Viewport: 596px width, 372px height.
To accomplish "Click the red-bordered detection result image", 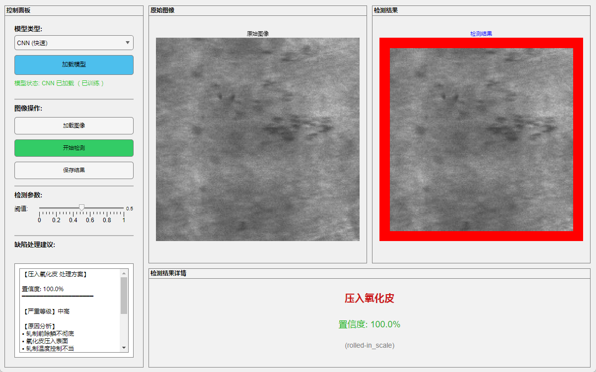I will click(x=481, y=139).
